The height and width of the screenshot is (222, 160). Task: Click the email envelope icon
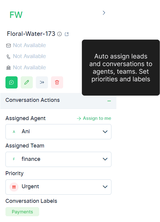point(9,45)
